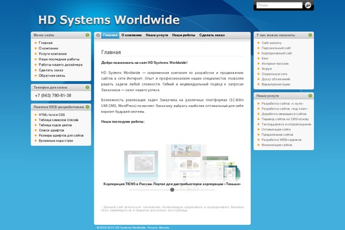Viewport: 345px width, 230px height.
Task: Open the Наши работы navigation tab
Action: (183, 35)
